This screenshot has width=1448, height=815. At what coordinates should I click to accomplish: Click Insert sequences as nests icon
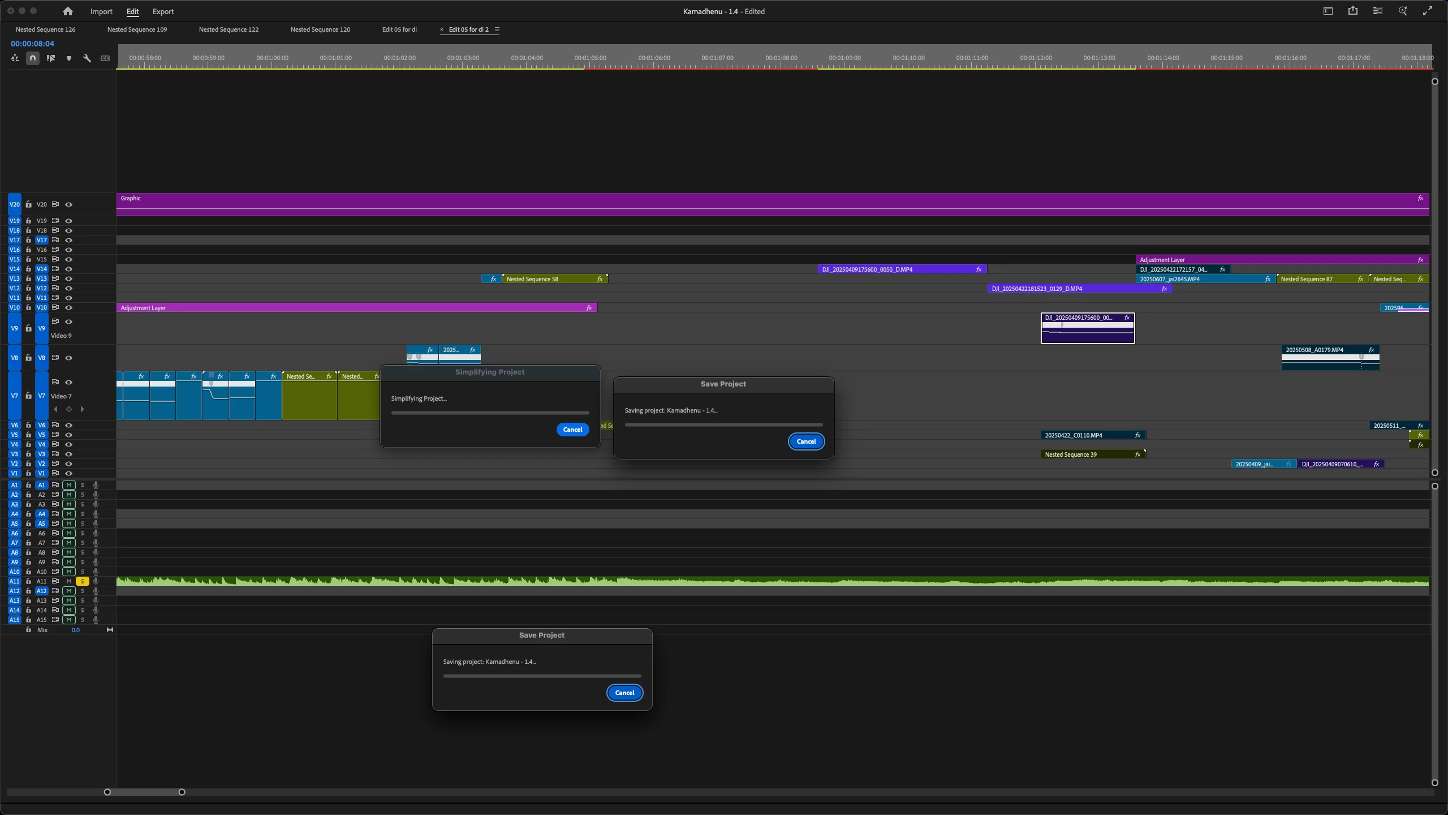coord(15,58)
